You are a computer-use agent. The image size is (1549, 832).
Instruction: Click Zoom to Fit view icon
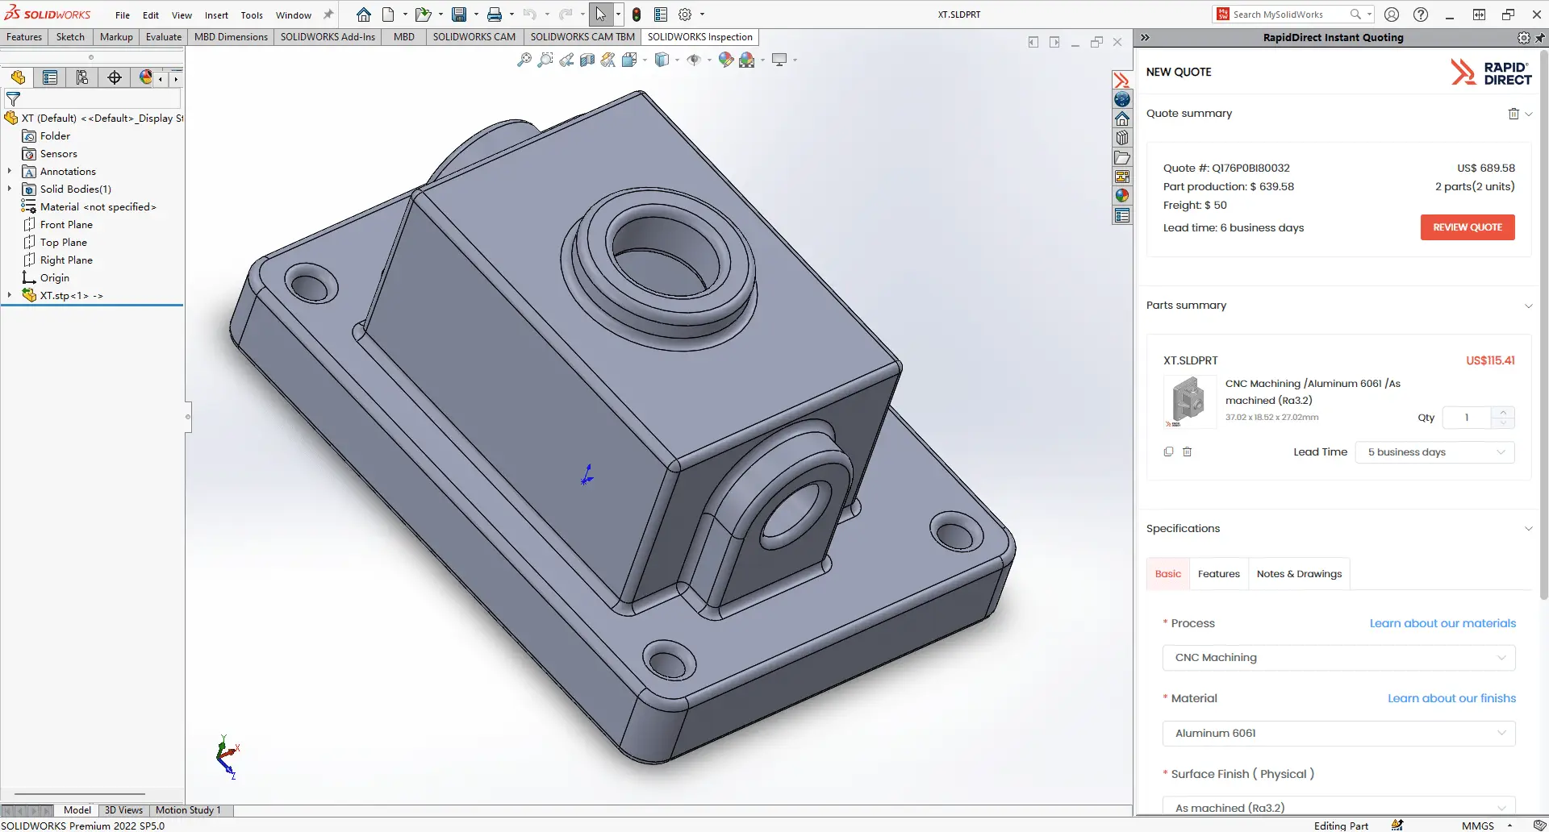click(x=524, y=60)
